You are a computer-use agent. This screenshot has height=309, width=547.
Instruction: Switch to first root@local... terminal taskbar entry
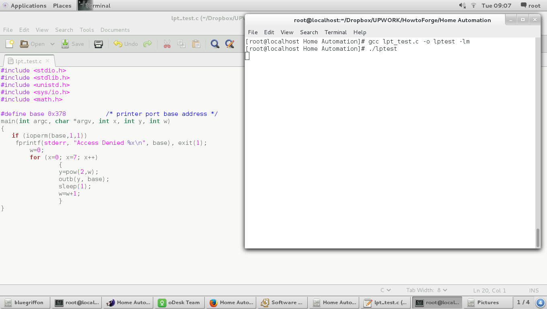click(x=77, y=303)
